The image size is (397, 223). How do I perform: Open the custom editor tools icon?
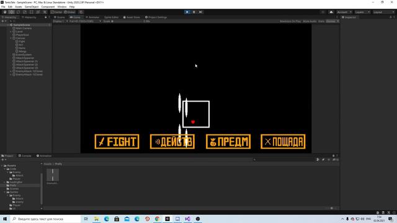pos(45,12)
